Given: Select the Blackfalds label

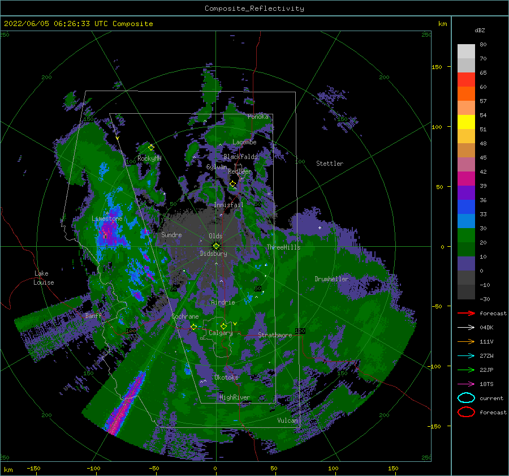Looking at the screenshot, I should pos(240,157).
